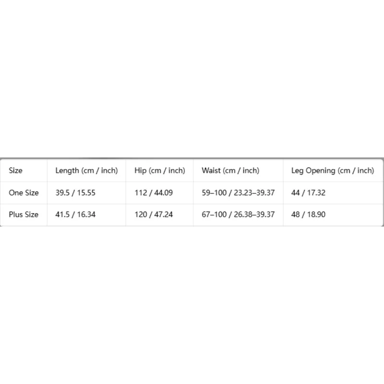Select the 48 / 18.90 leg opening value
384x384 pixels.
308,215
